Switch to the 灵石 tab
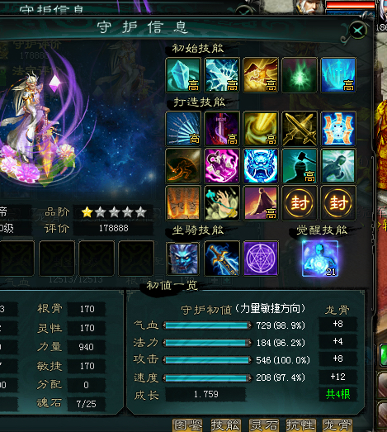The image size is (387, 432). [264, 425]
